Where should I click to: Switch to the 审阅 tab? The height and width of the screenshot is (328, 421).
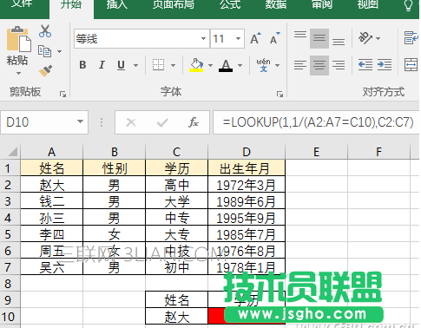coord(322,4)
